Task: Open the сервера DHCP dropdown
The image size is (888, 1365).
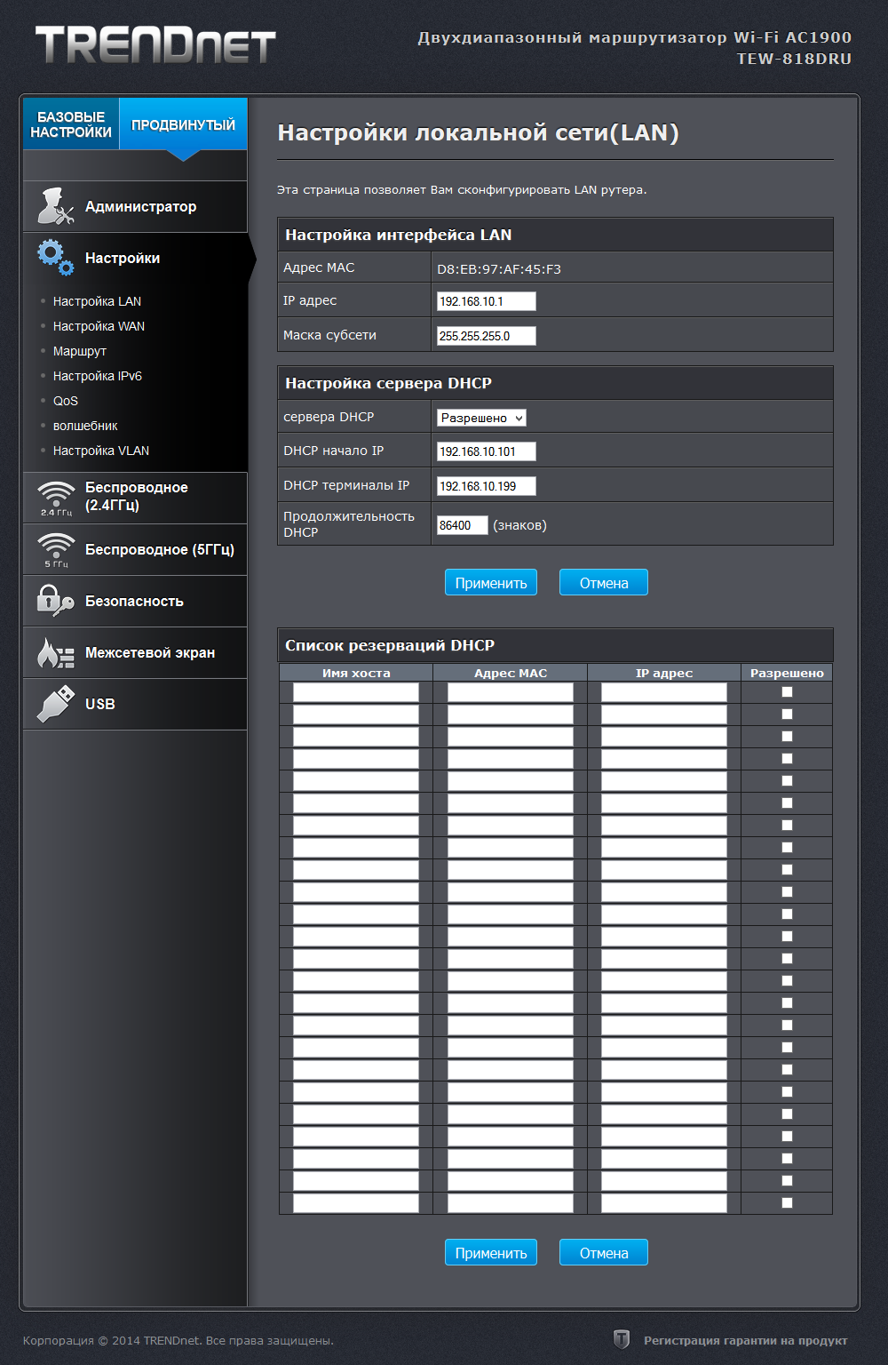Action: point(481,418)
